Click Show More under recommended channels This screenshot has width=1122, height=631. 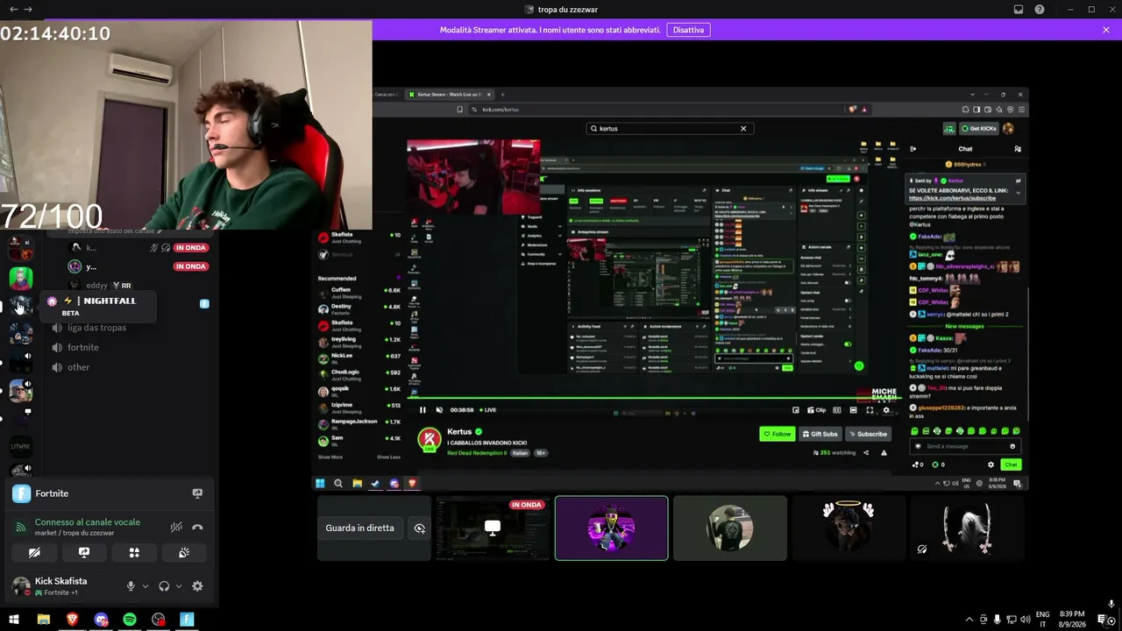[x=330, y=457]
